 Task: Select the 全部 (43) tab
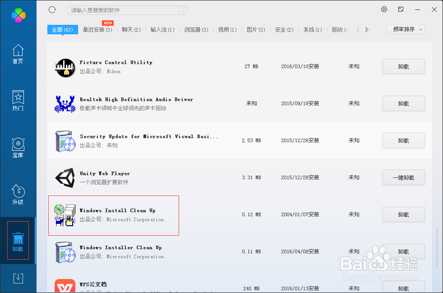(62, 30)
